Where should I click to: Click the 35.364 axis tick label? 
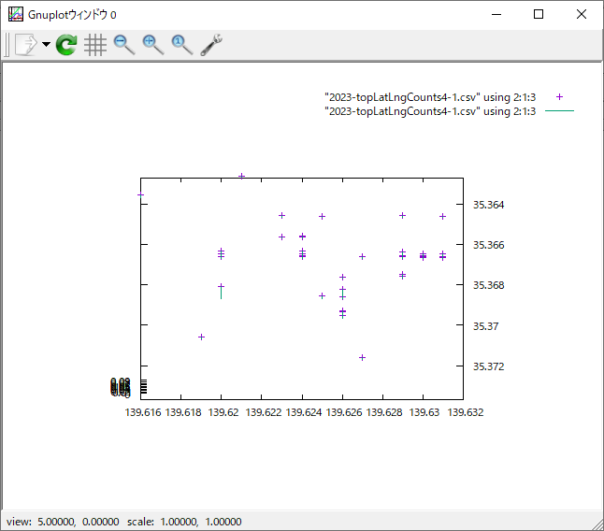coord(488,205)
